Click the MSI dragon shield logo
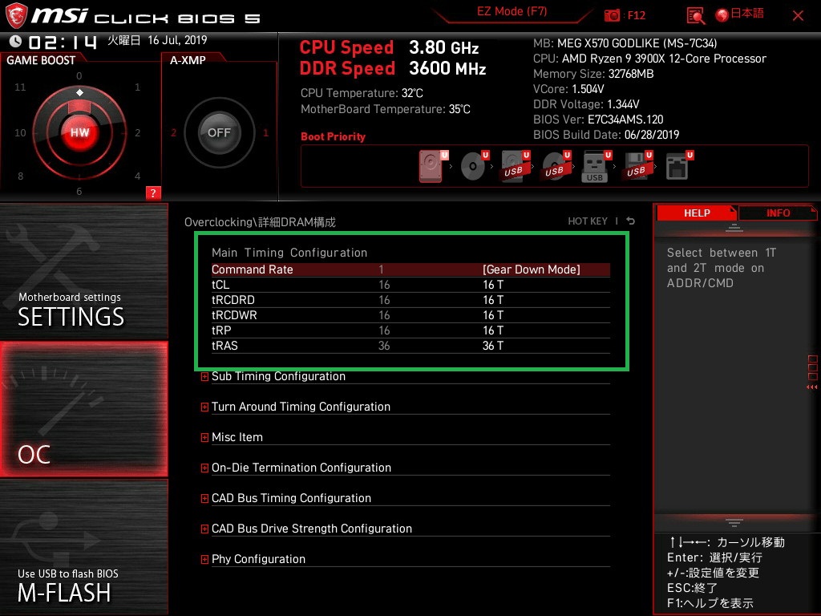This screenshot has height=616, width=821. point(16,15)
